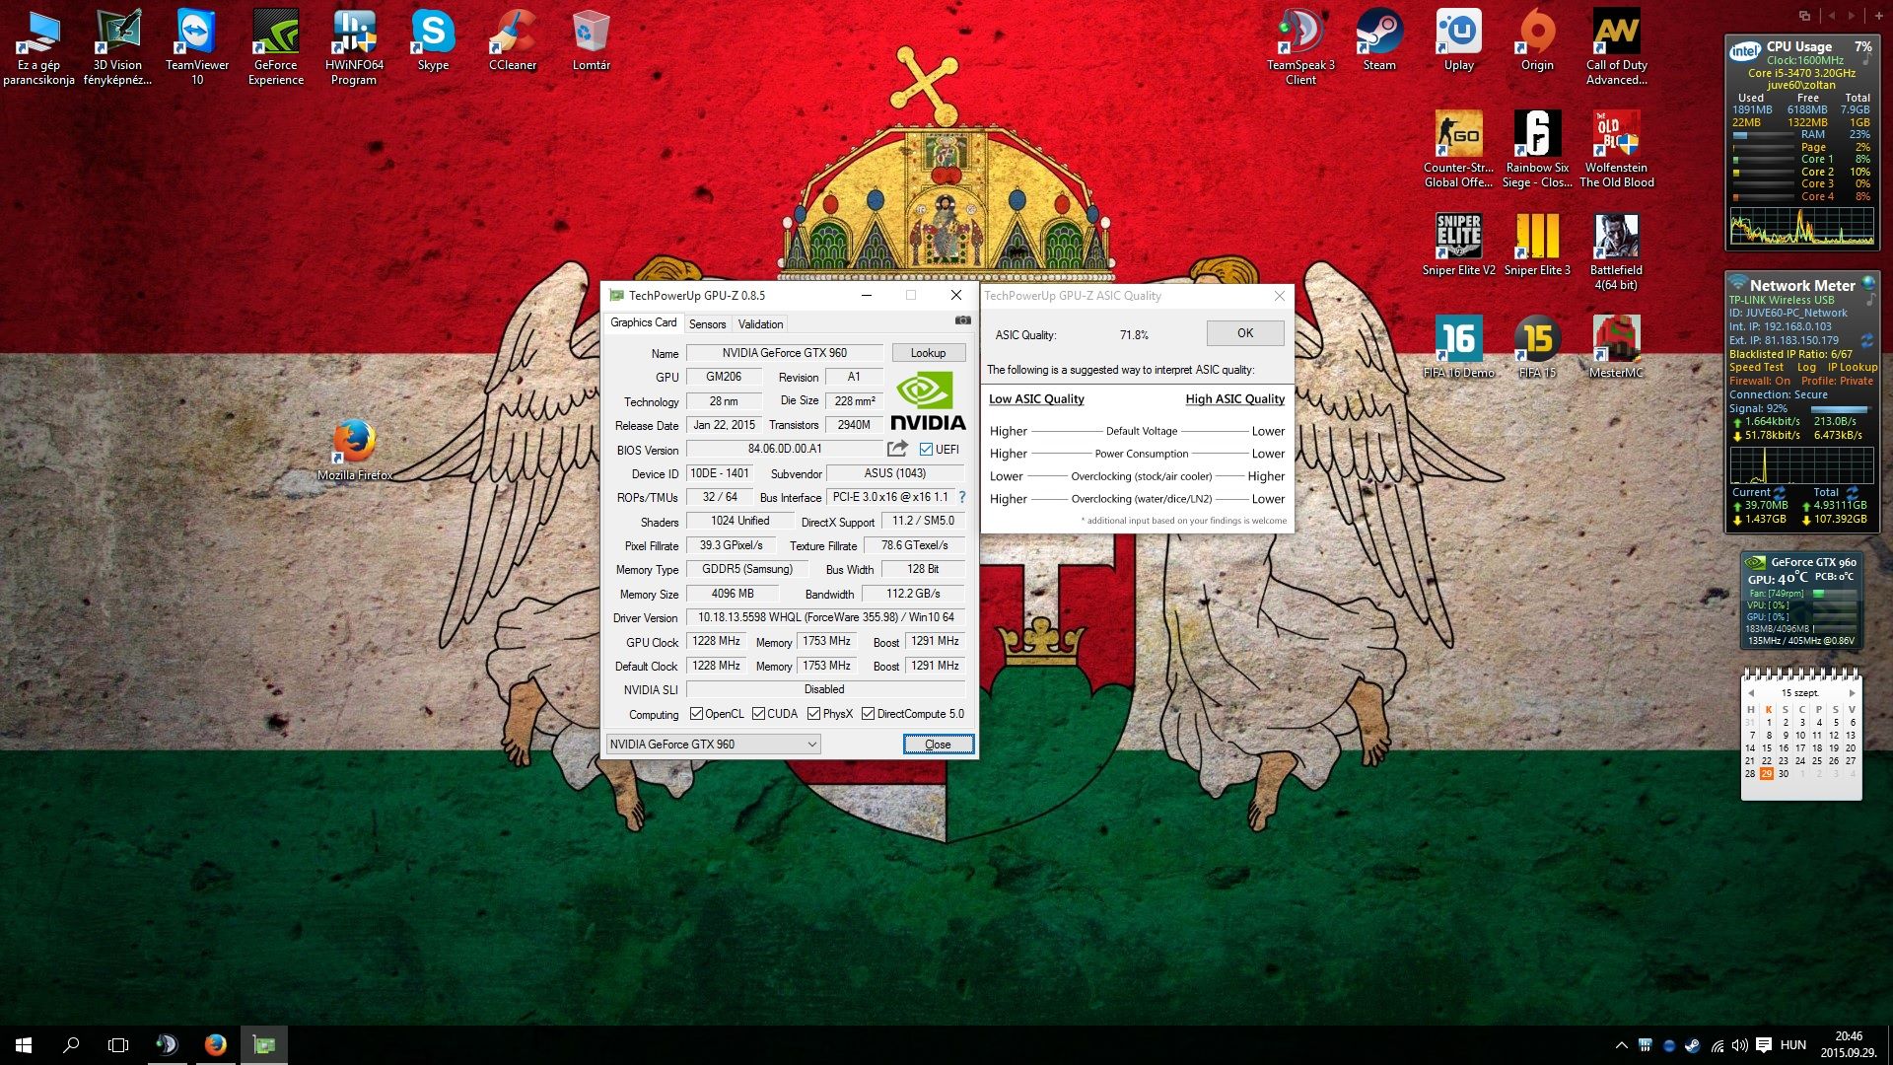Open Windows Start menu
Image resolution: width=1893 pixels, height=1065 pixels.
(24, 1045)
